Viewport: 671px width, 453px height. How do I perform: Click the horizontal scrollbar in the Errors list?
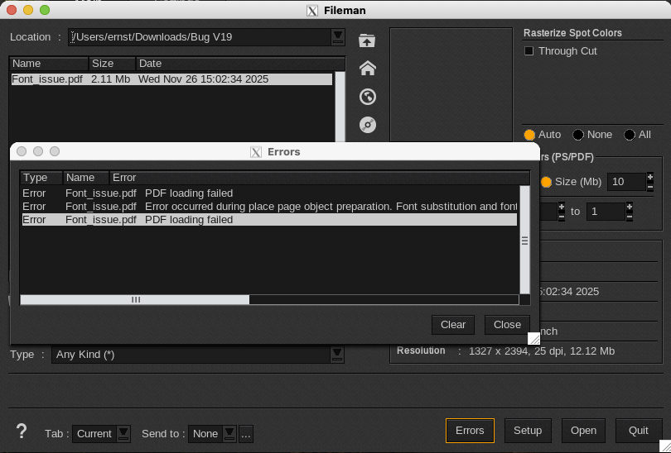(135, 300)
